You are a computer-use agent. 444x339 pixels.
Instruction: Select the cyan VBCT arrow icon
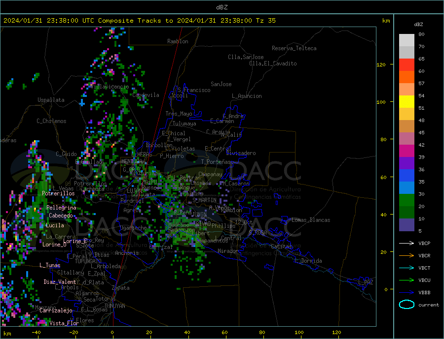pos(407,268)
